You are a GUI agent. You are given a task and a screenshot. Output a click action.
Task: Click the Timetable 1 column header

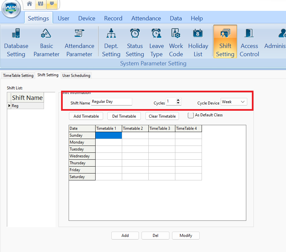click(x=109, y=128)
